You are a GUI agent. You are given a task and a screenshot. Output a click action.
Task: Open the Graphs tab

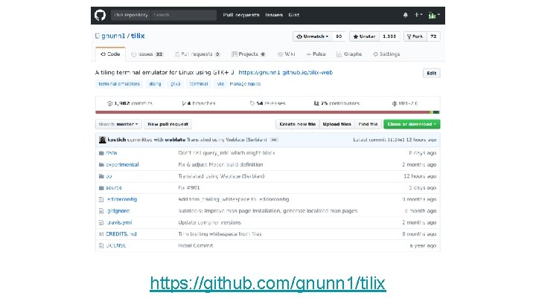(349, 54)
